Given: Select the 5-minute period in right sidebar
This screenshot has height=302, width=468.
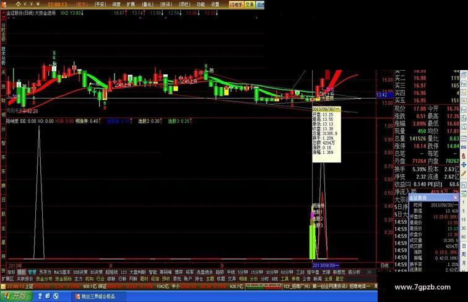Looking at the screenshot, I should [464, 211].
